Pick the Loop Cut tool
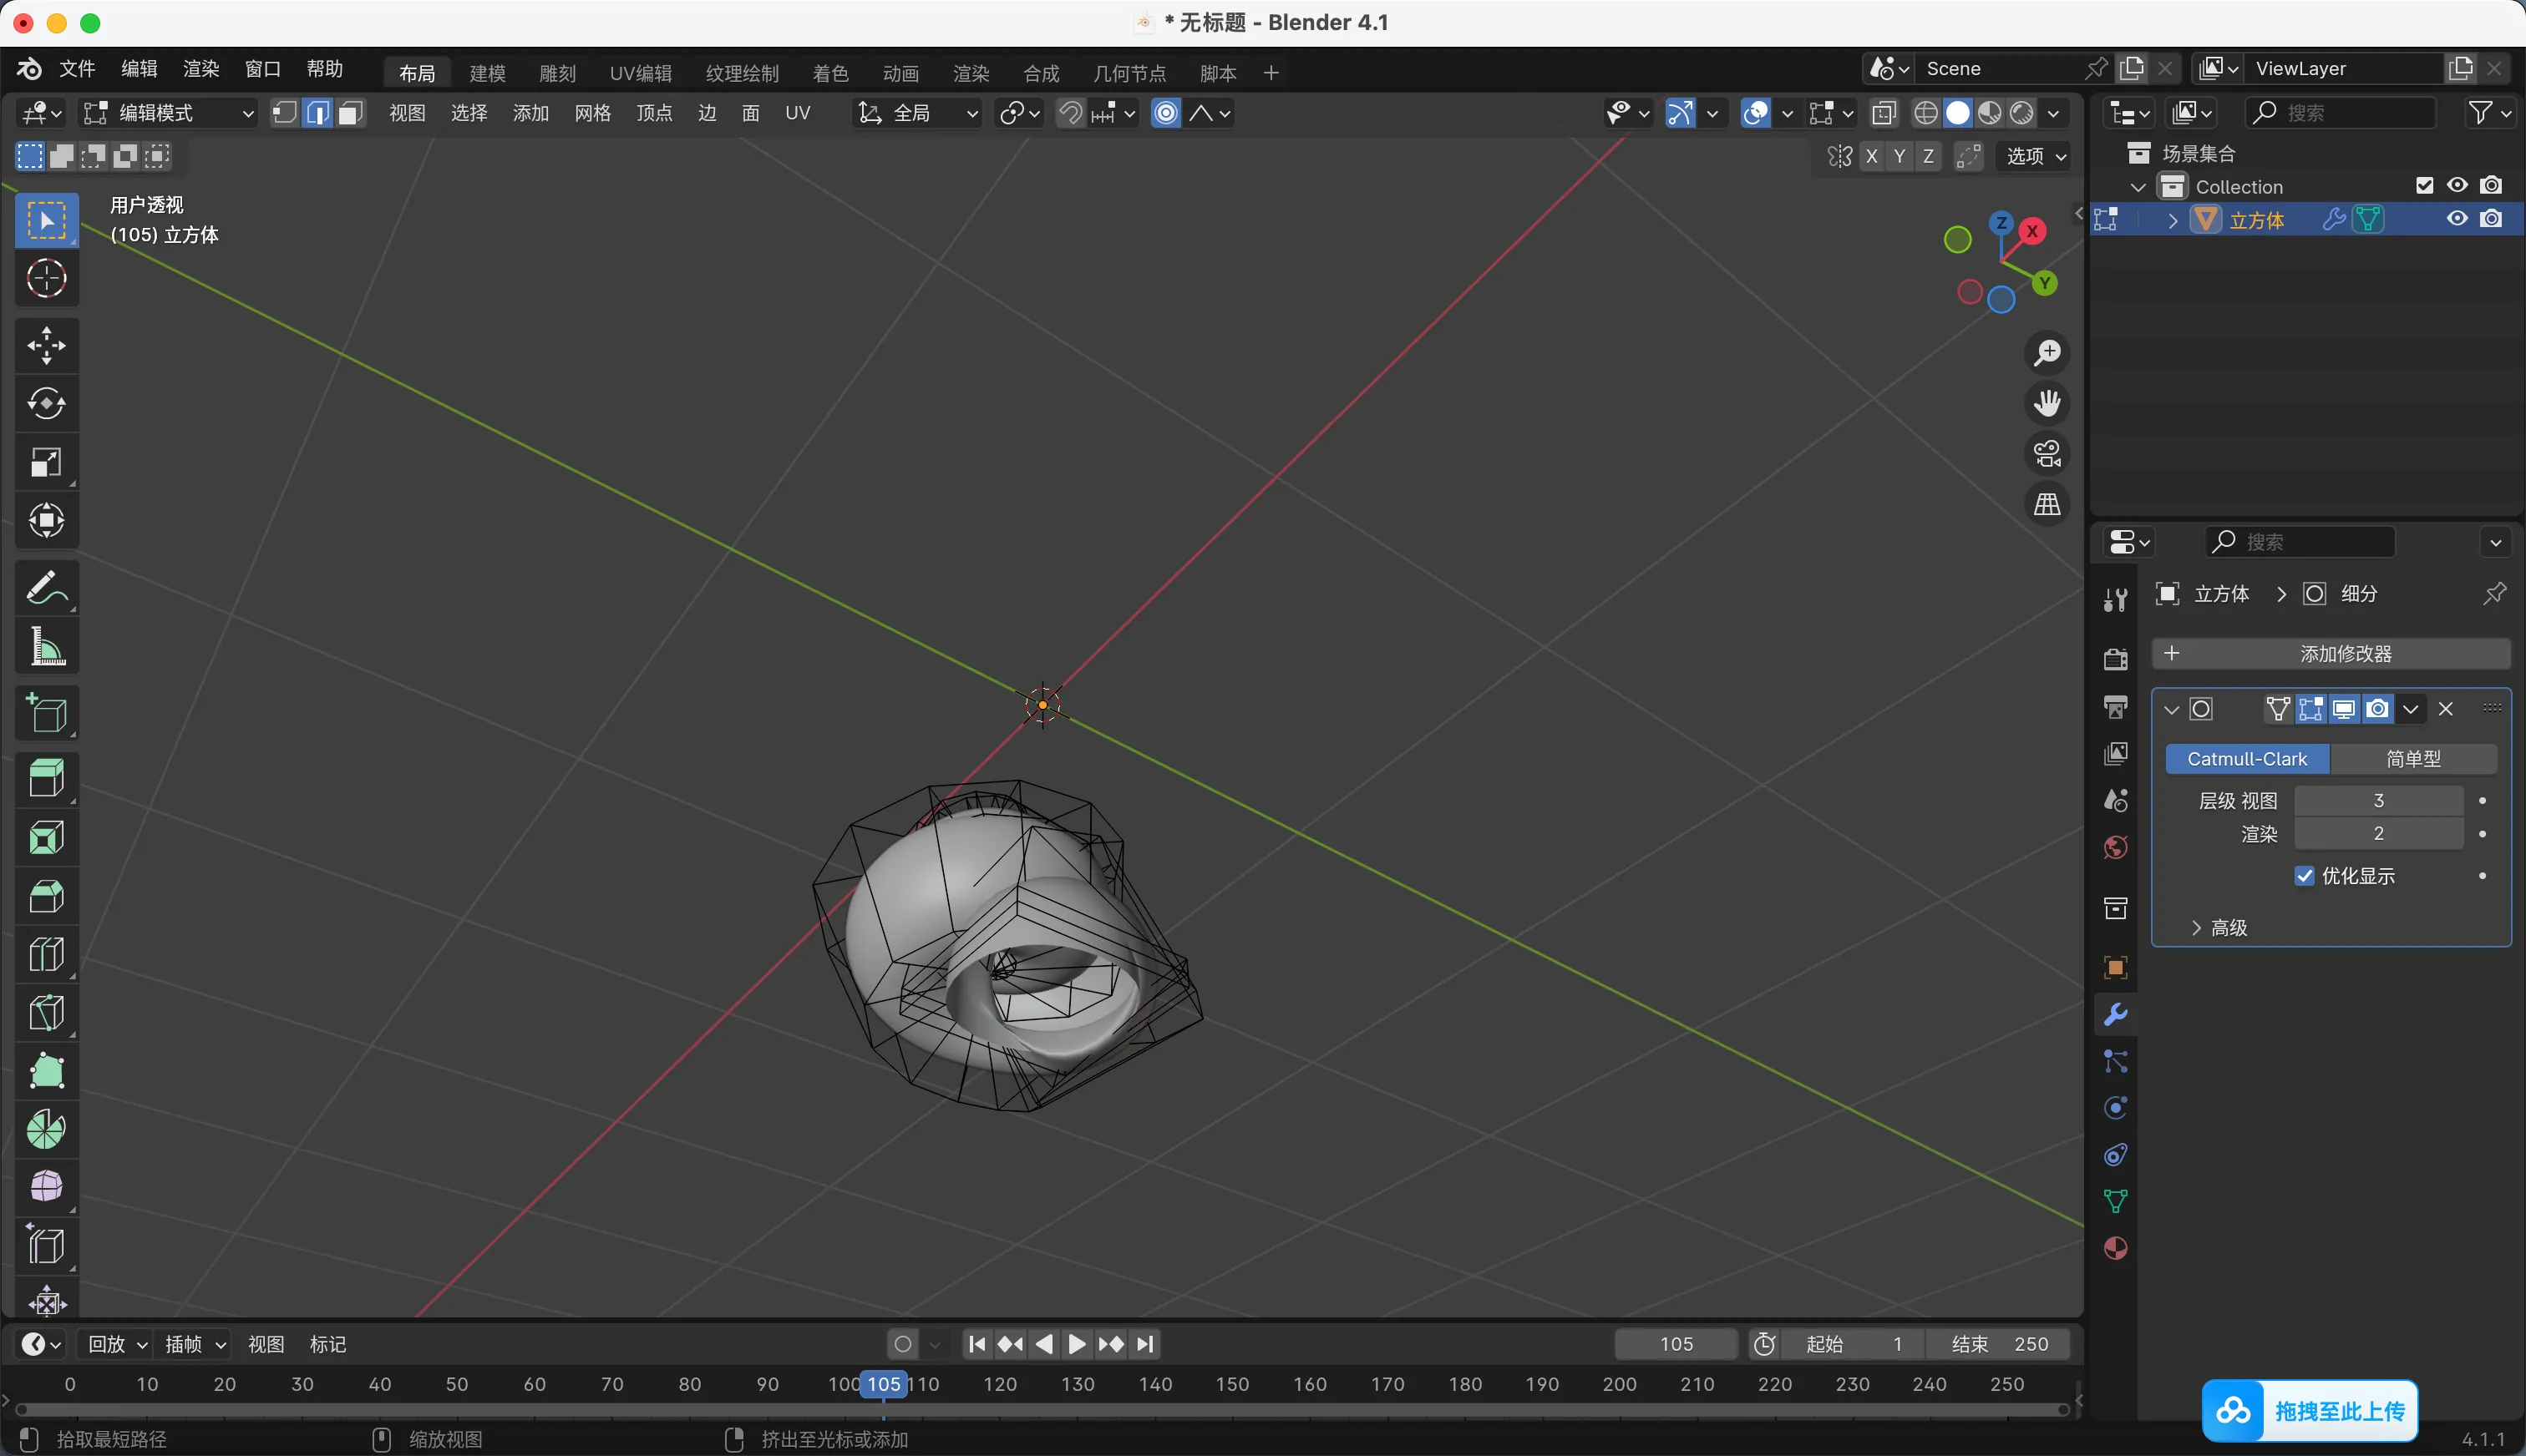Viewport: 2526px width, 1456px height. pyautogui.click(x=46, y=955)
